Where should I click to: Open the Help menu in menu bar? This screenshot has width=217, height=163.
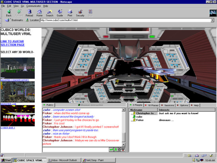[x=45, y=6]
